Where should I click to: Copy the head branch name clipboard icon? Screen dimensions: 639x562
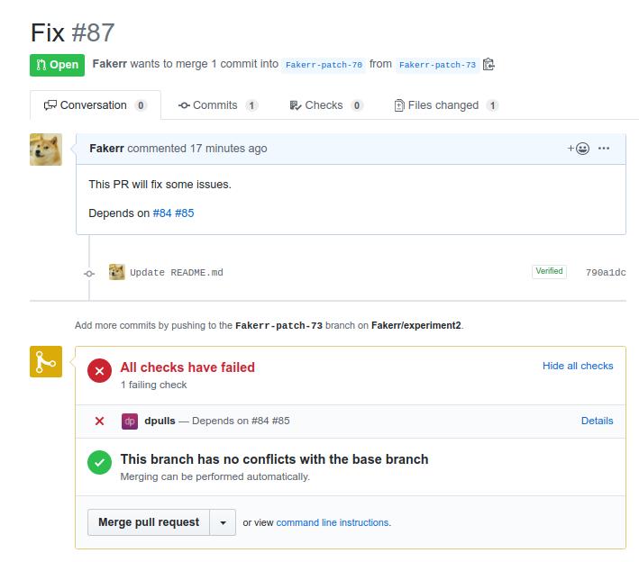(x=488, y=64)
